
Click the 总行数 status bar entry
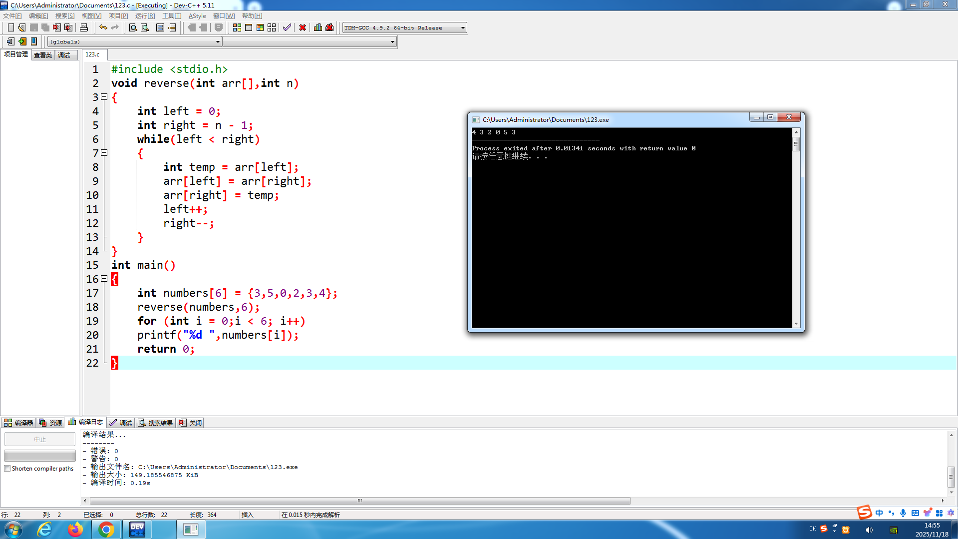pyautogui.click(x=151, y=515)
